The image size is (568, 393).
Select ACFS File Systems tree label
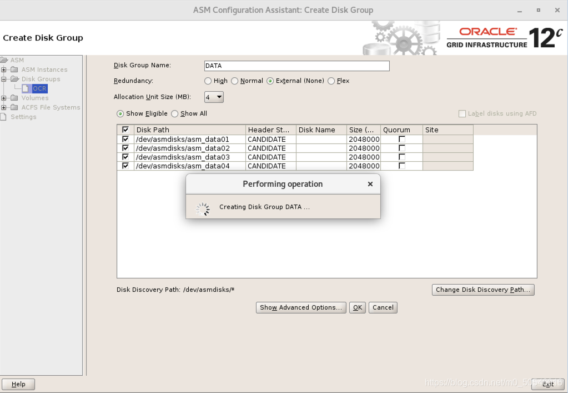point(51,107)
